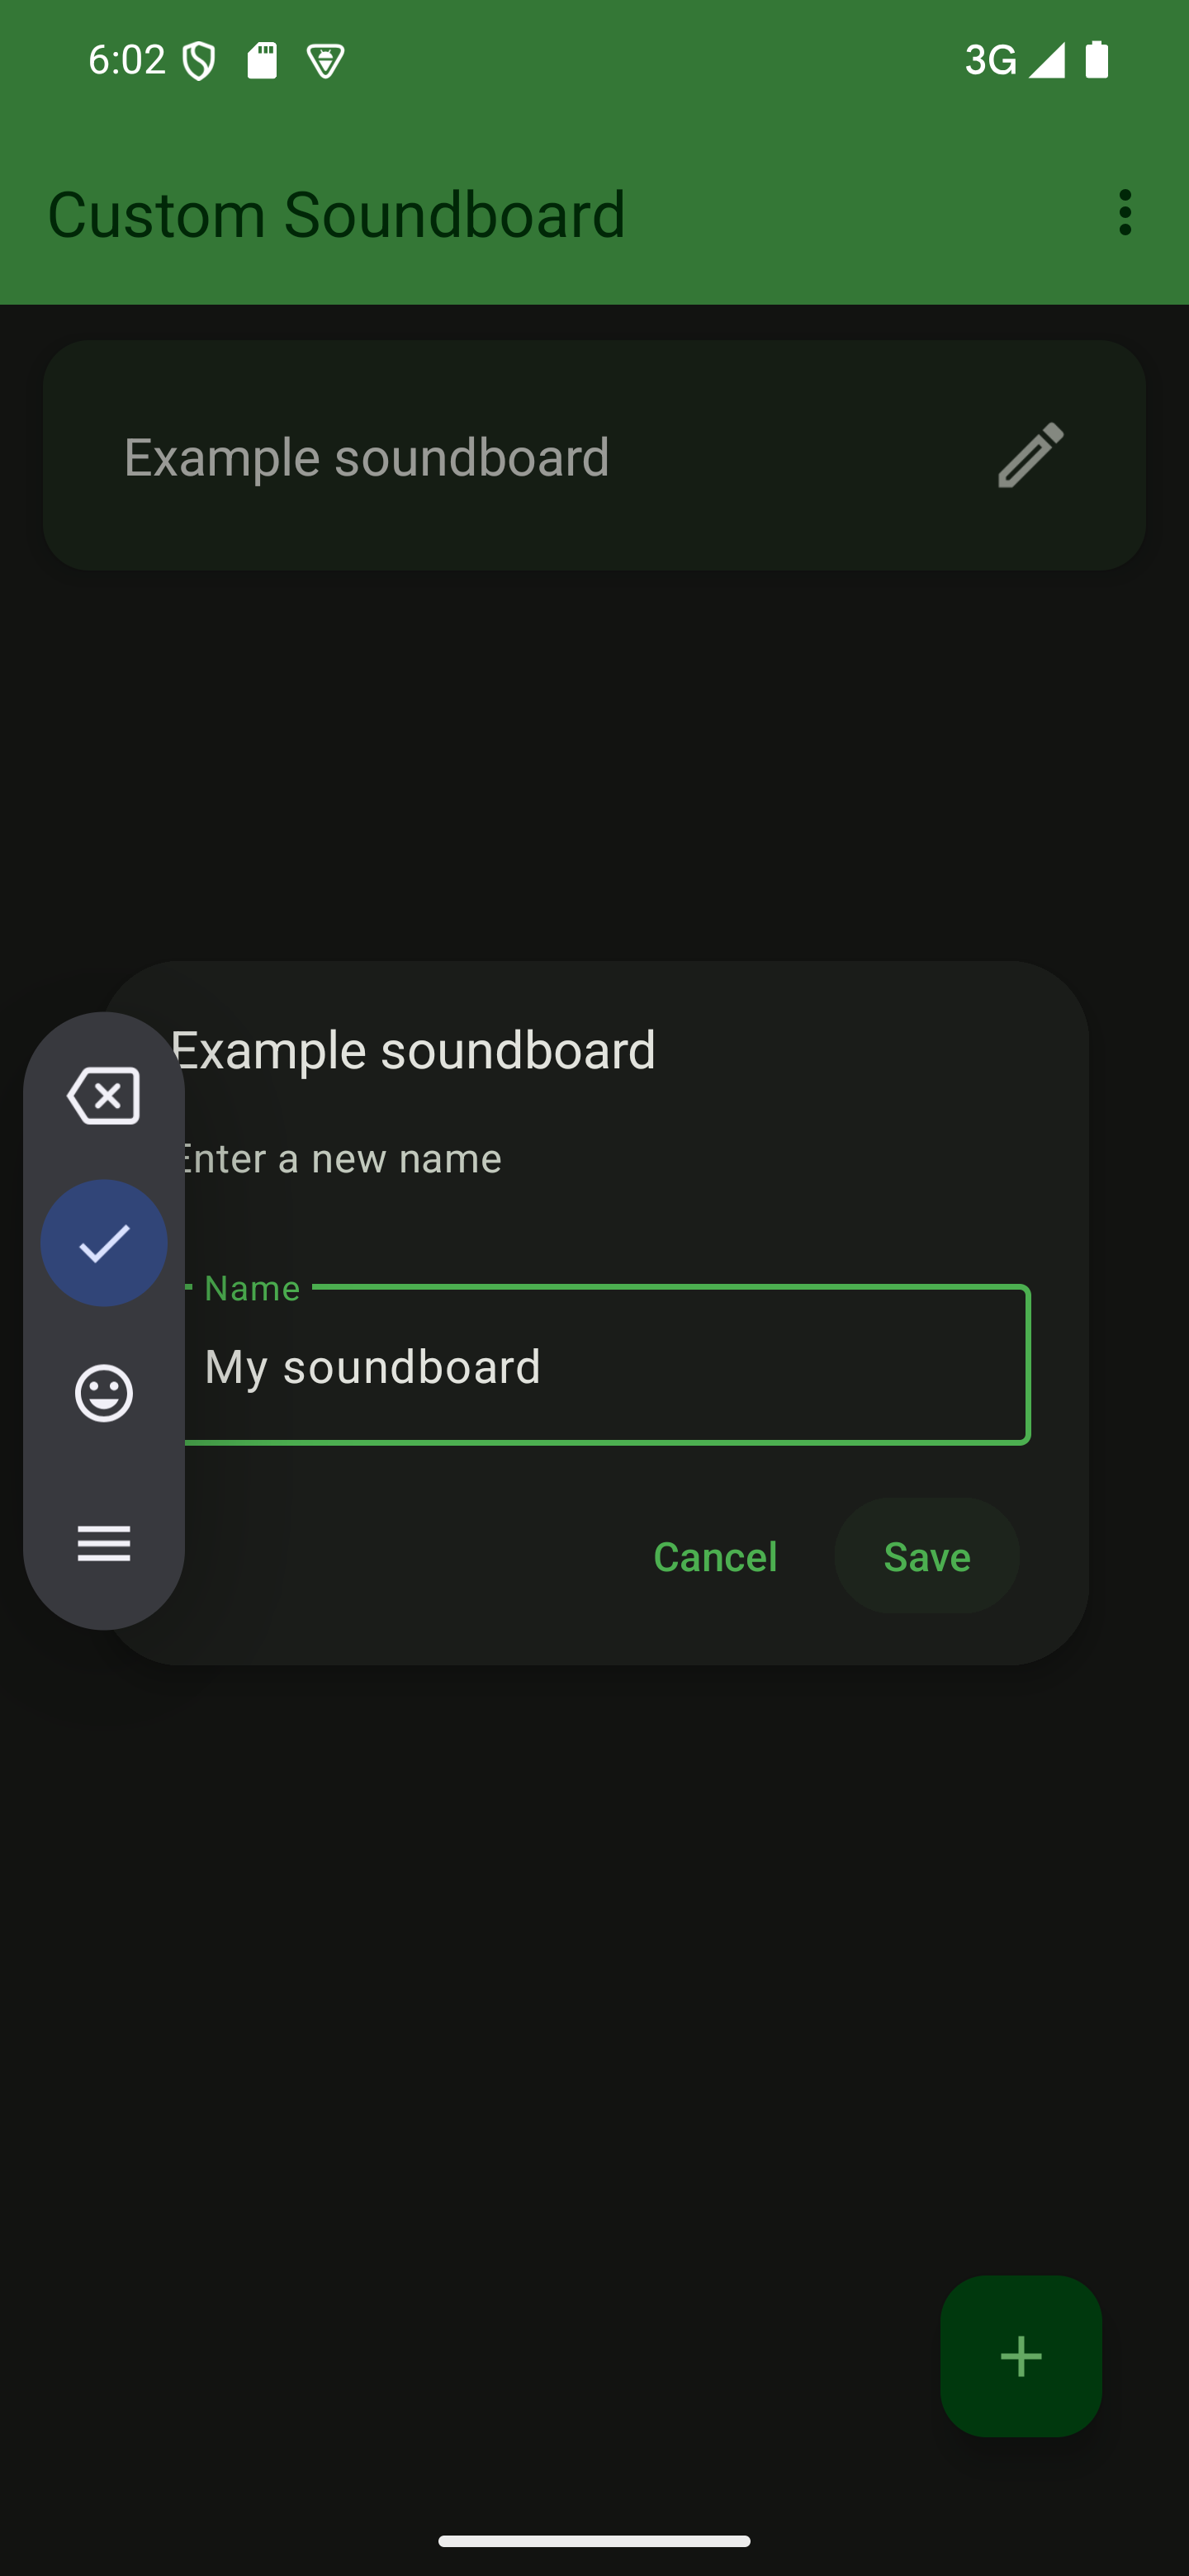Screen dimensions: 1189x2576
Task: Open the three-dot overflow menu
Action: [1125, 213]
